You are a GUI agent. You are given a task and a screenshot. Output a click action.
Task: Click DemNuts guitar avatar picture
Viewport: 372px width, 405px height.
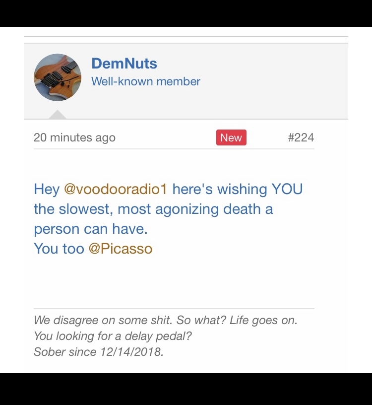click(58, 77)
